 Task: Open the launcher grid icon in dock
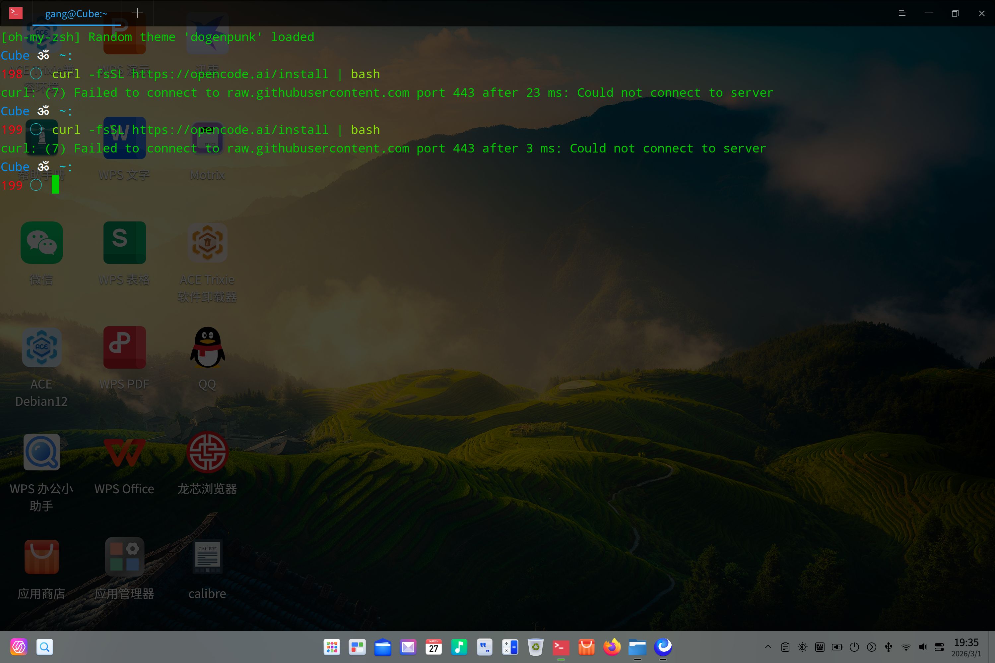[x=332, y=647]
